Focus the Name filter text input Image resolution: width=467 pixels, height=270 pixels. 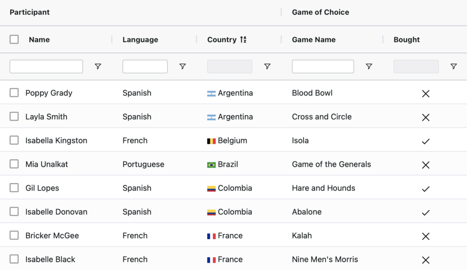click(x=46, y=67)
